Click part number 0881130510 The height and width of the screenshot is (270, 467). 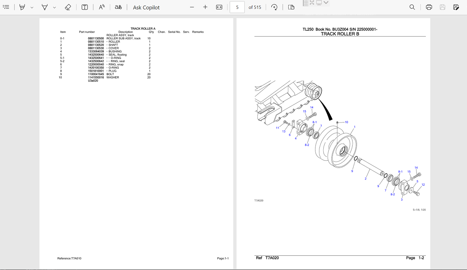point(96,42)
